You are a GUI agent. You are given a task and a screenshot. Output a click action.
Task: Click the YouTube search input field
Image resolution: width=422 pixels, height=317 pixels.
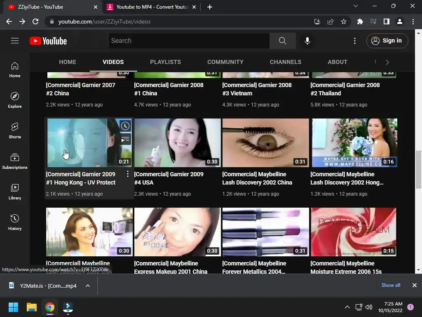189,41
